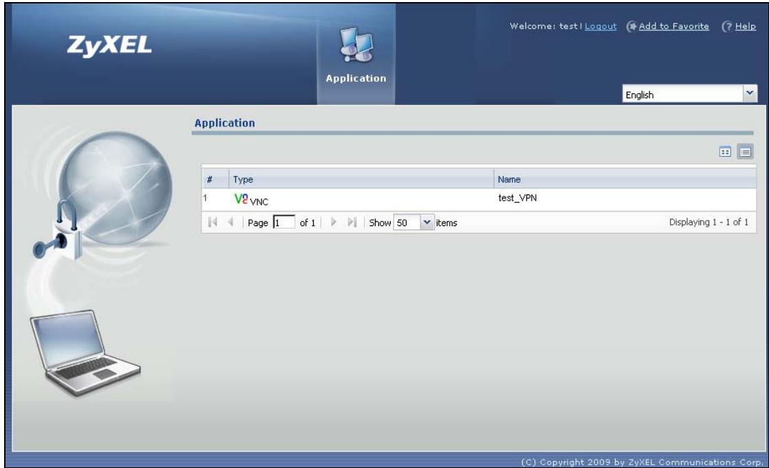Open the Application tab with computers icon
The image size is (769, 468).
click(x=356, y=55)
